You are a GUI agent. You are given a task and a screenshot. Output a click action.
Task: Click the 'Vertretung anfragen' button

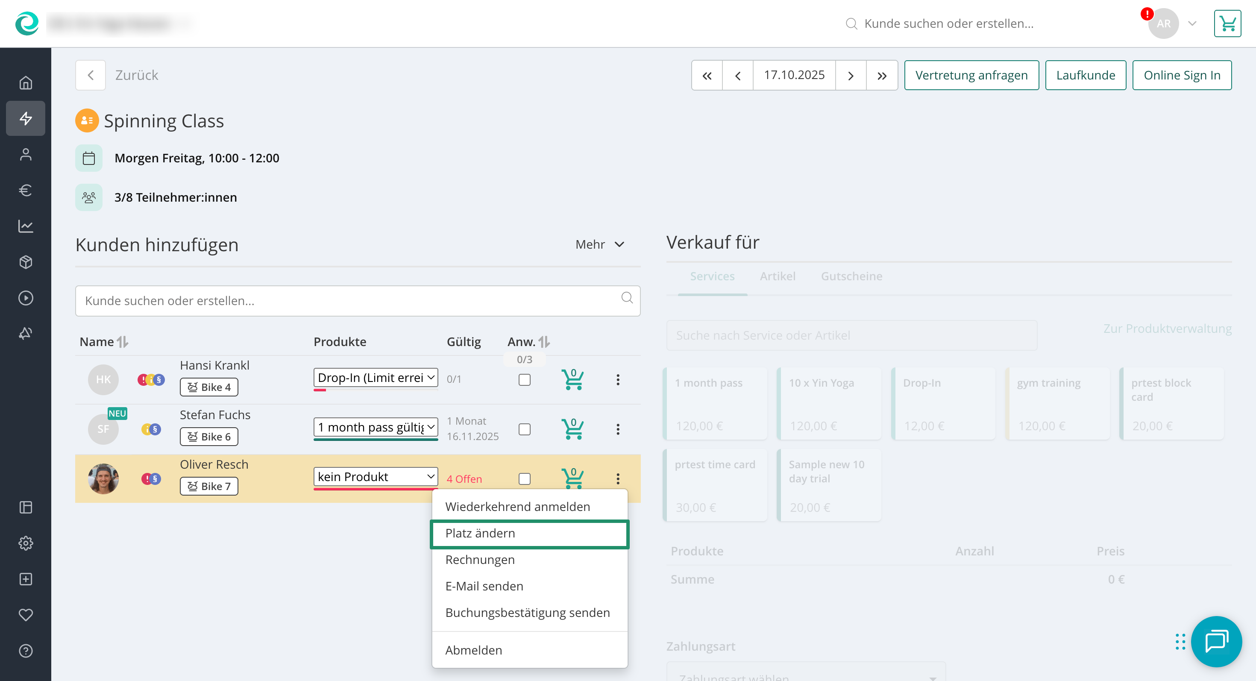[971, 76]
